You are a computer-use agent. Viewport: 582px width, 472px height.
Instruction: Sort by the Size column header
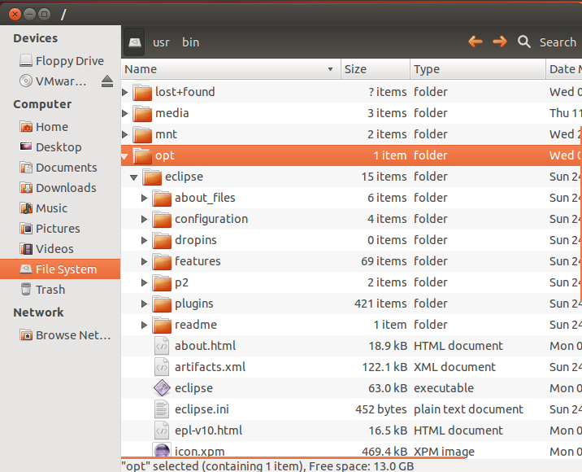[x=376, y=69]
